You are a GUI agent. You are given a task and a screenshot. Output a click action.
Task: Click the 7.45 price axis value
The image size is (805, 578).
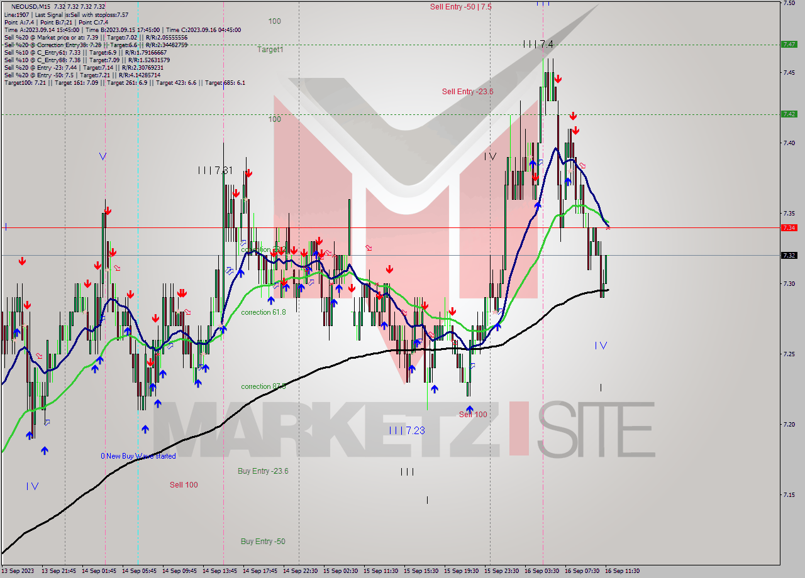tap(789, 73)
